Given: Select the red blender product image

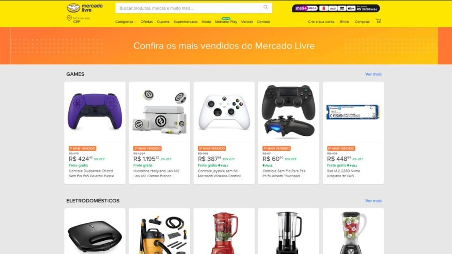Looking at the screenshot, I should tap(224, 233).
